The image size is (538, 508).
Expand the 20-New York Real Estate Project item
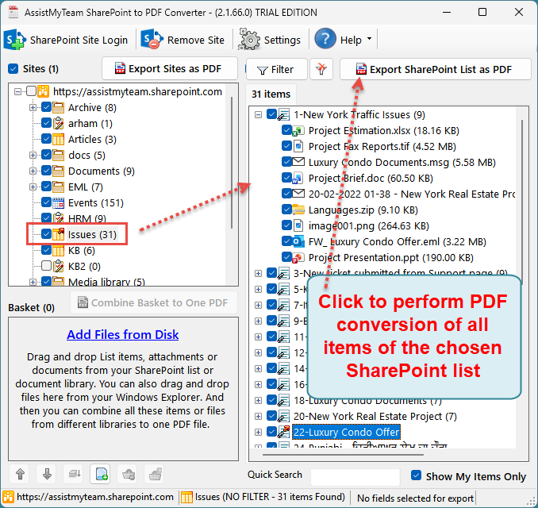[258, 417]
